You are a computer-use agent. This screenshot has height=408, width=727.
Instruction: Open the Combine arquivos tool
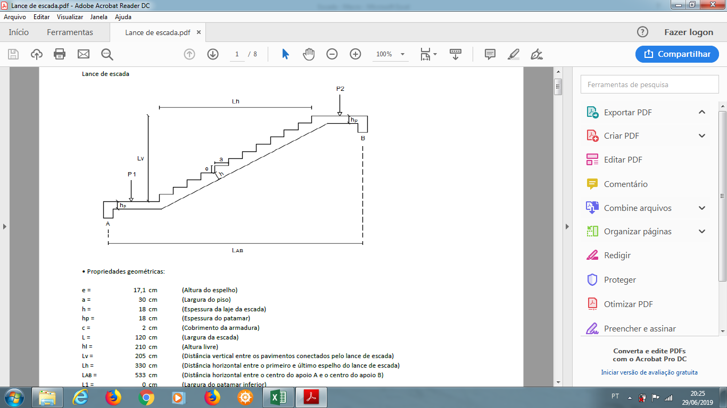pyautogui.click(x=638, y=208)
